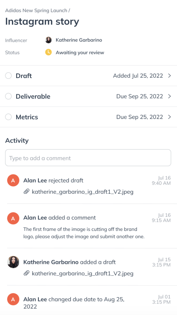
Task: Click Alan Lee's avatar on rejected draft entry
Action: click(13, 180)
